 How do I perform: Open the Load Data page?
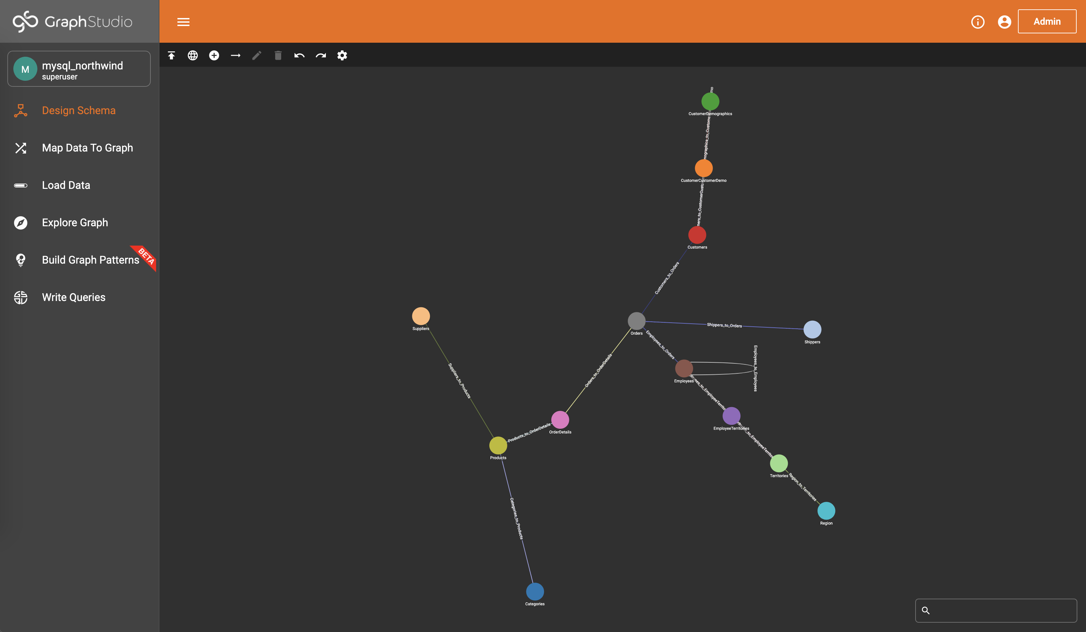point(65,185)
